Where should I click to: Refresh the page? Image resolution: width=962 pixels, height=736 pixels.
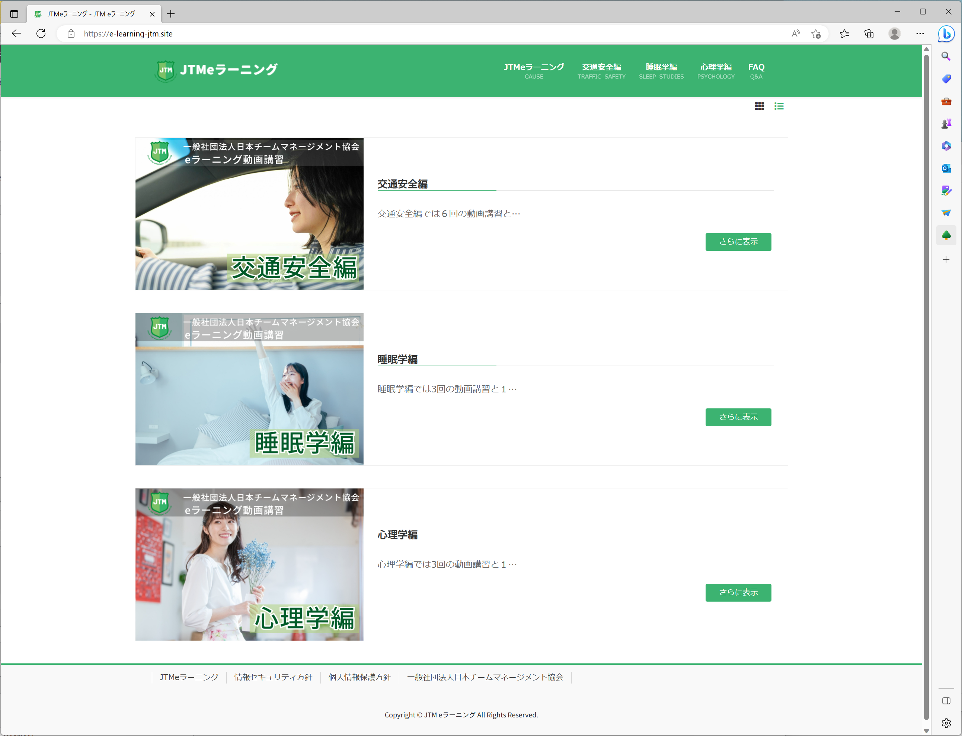[x=41, y=34]
